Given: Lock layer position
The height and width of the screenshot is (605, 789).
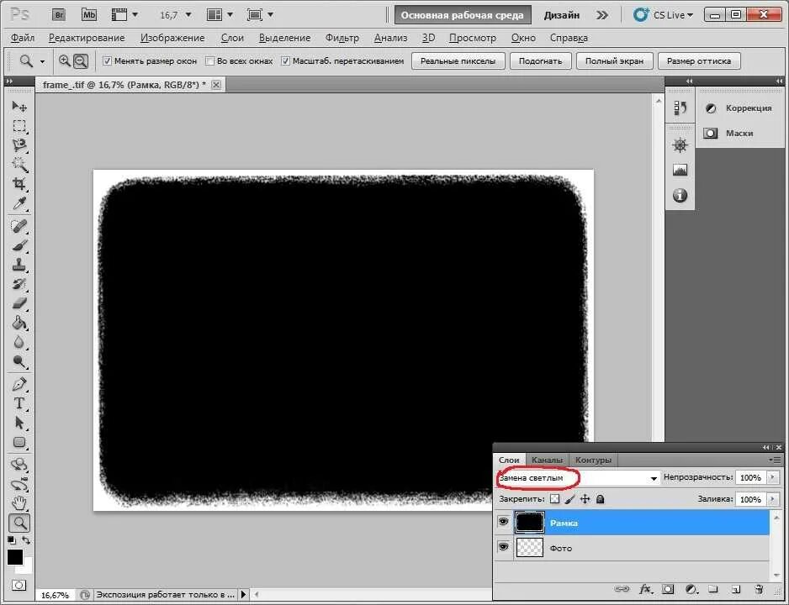Looking at the screenshot, I should 585,499.
